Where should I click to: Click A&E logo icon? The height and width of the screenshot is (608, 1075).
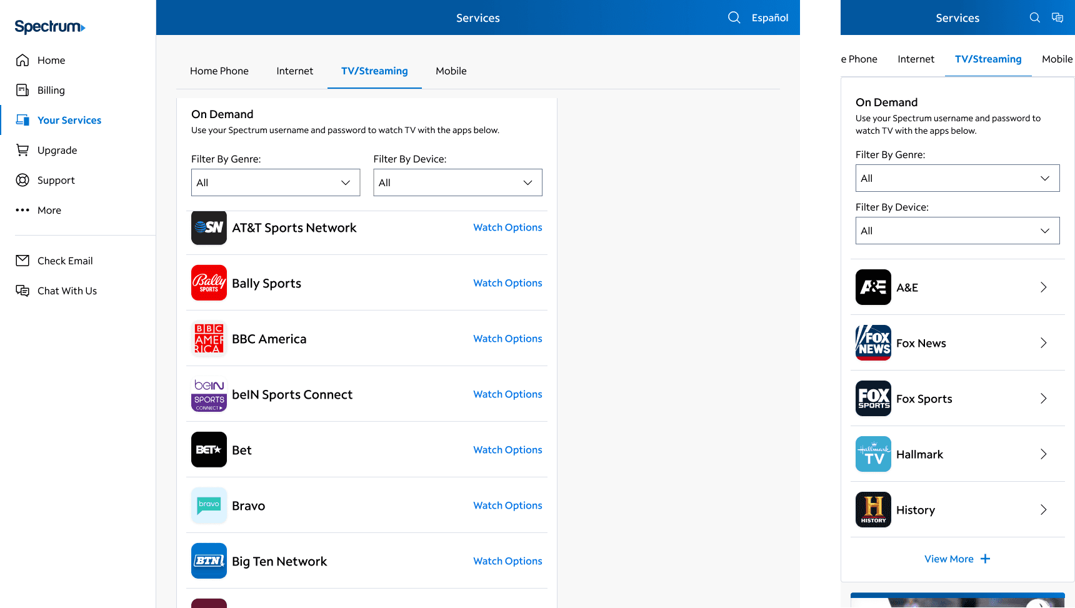click(x=873, y=287)
